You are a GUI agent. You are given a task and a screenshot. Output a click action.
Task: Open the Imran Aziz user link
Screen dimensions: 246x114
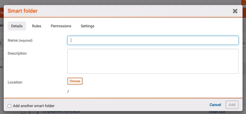[x=217, y=112]
